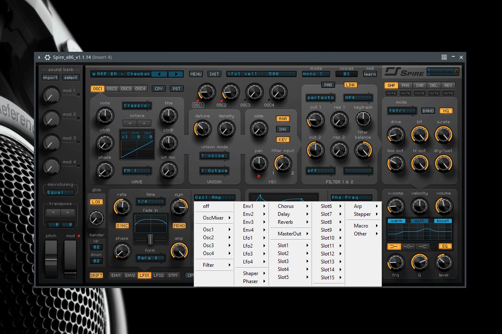Select the low shelf EQ band icon
This screenshot has height=334, width=502.
(394, 246)
